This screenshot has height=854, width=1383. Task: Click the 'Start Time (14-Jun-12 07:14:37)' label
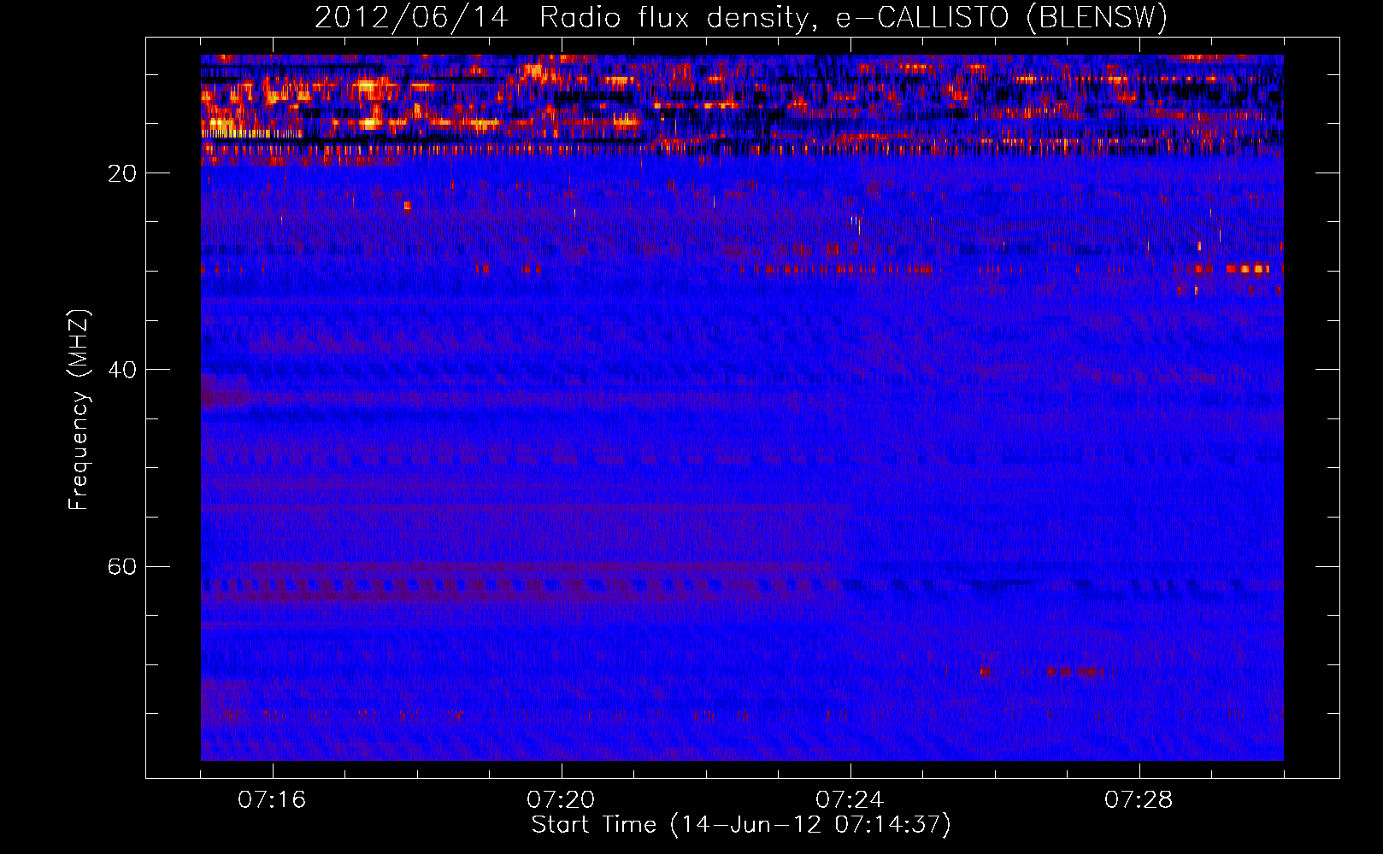(741, 825)
